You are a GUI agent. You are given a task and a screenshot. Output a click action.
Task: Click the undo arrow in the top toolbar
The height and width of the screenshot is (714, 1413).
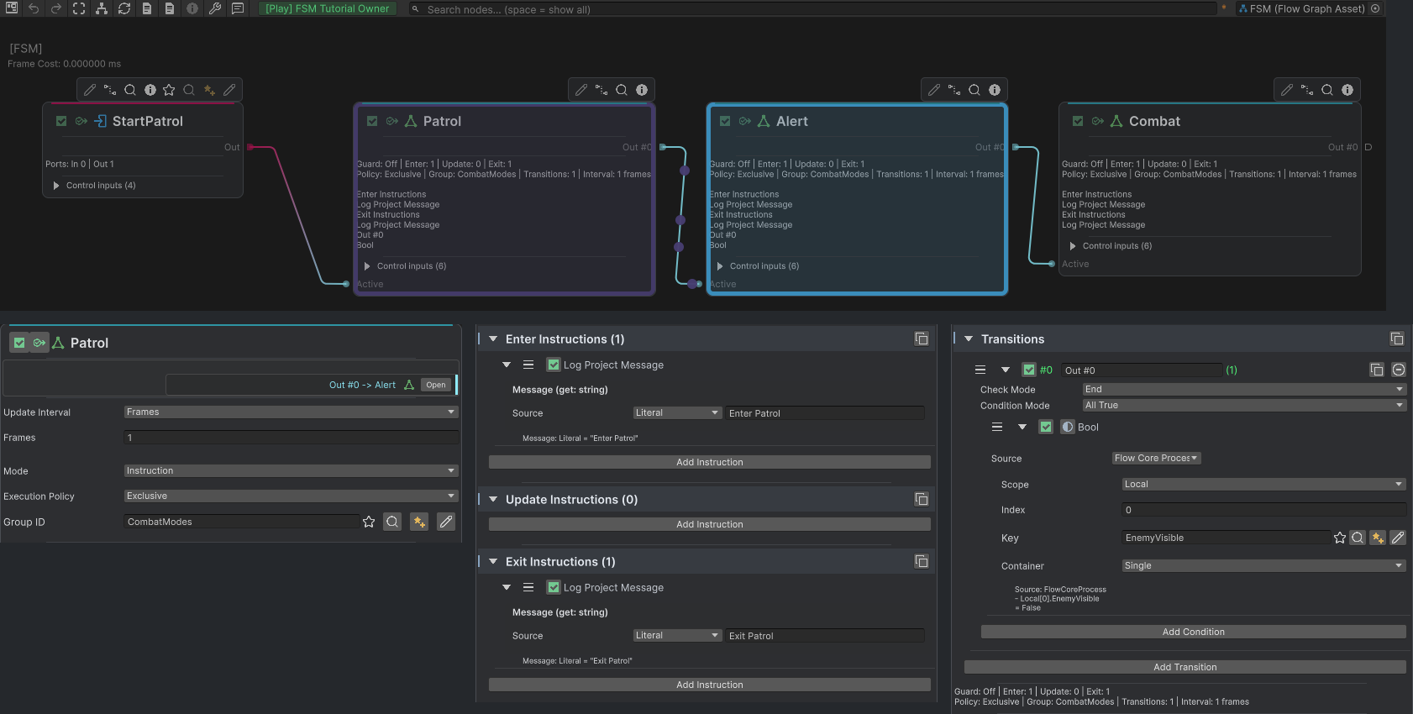(x=34, y=8)
